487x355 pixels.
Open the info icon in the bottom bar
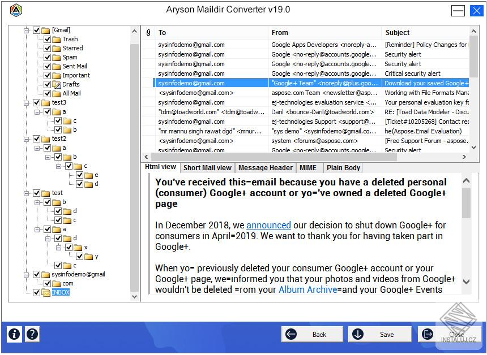(x=14, y=334)
